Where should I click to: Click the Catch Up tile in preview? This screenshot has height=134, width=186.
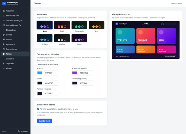coord(146,49)
